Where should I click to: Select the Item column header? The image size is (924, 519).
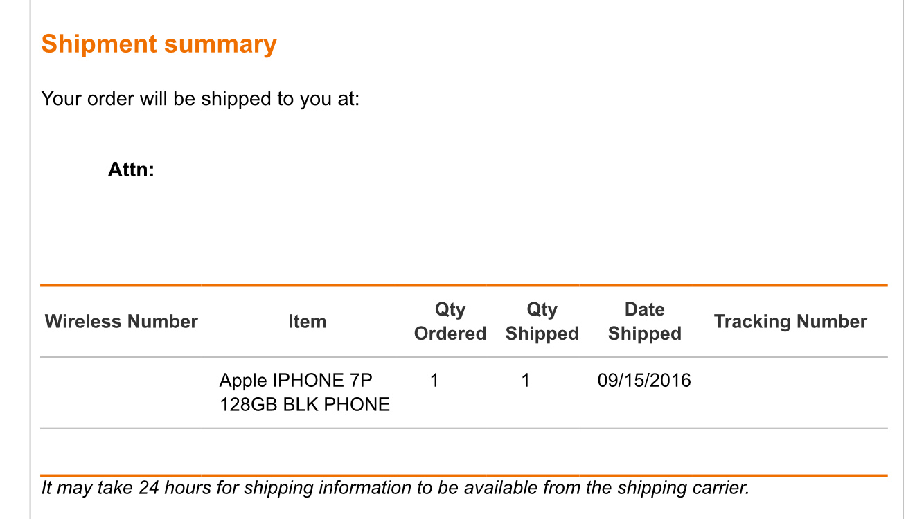(x=307, y=322)
